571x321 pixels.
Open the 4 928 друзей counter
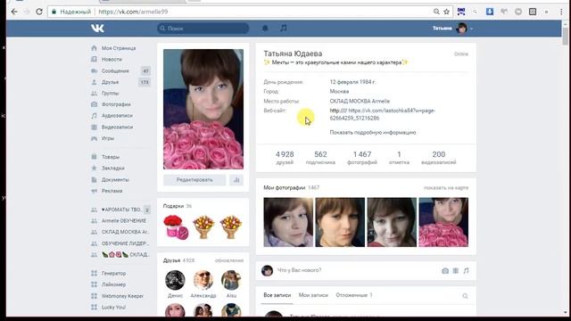[285, 158]
